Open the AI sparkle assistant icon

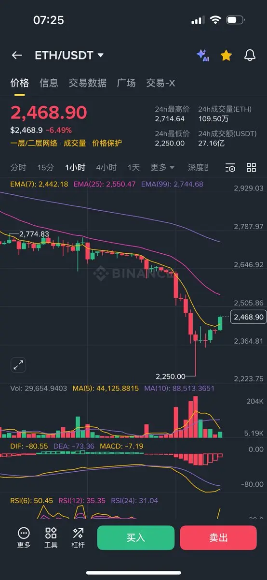(x=202, y=55)
